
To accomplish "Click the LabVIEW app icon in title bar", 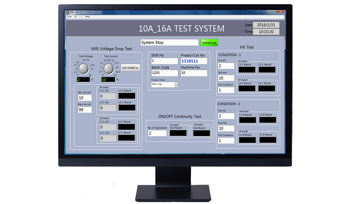I will (x=67, y=12).
